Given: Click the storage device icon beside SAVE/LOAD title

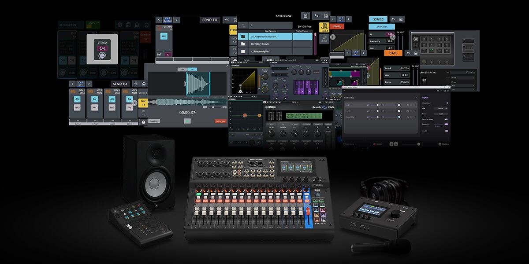Looking at the screenshot, I should coord(306,15).
